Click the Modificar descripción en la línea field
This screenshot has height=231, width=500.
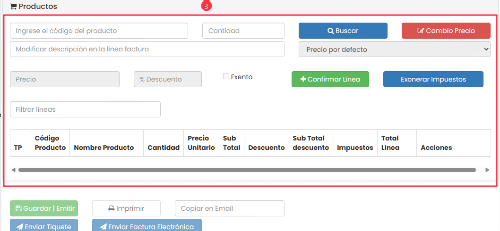[x=147, y=49]
